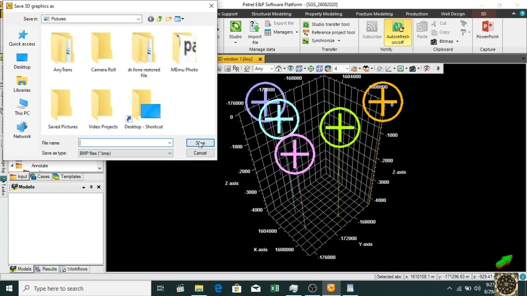Select the 3D ribbon tab
The width and height of the screenshot is (527, 296).
coord(483,14)
